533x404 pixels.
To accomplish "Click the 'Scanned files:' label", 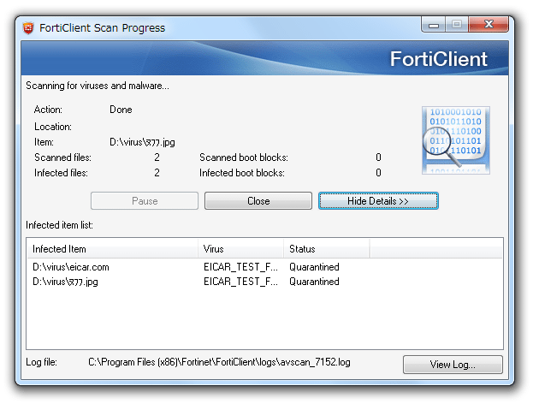I will click(x=63, y=157).
